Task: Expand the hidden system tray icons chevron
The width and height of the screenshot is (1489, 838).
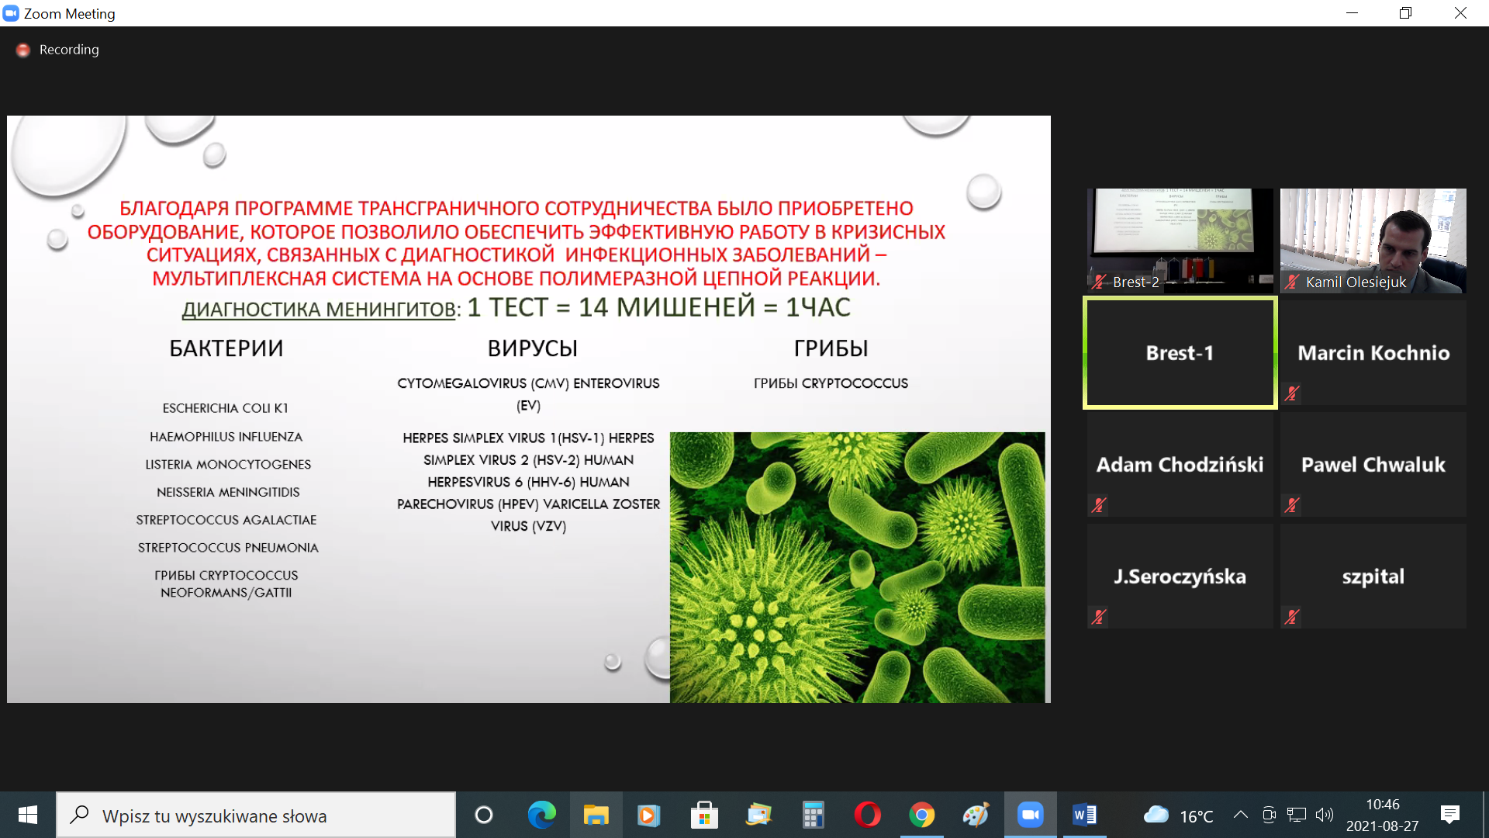Action: (x=1240, y=815)
